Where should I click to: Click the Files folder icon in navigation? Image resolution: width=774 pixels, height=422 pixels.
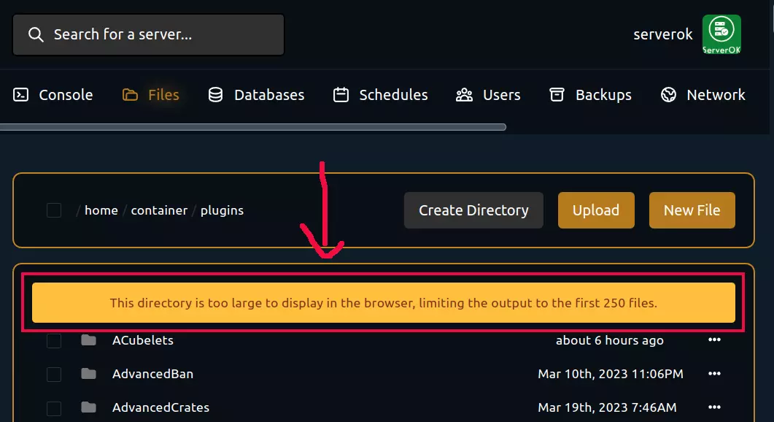131,94
